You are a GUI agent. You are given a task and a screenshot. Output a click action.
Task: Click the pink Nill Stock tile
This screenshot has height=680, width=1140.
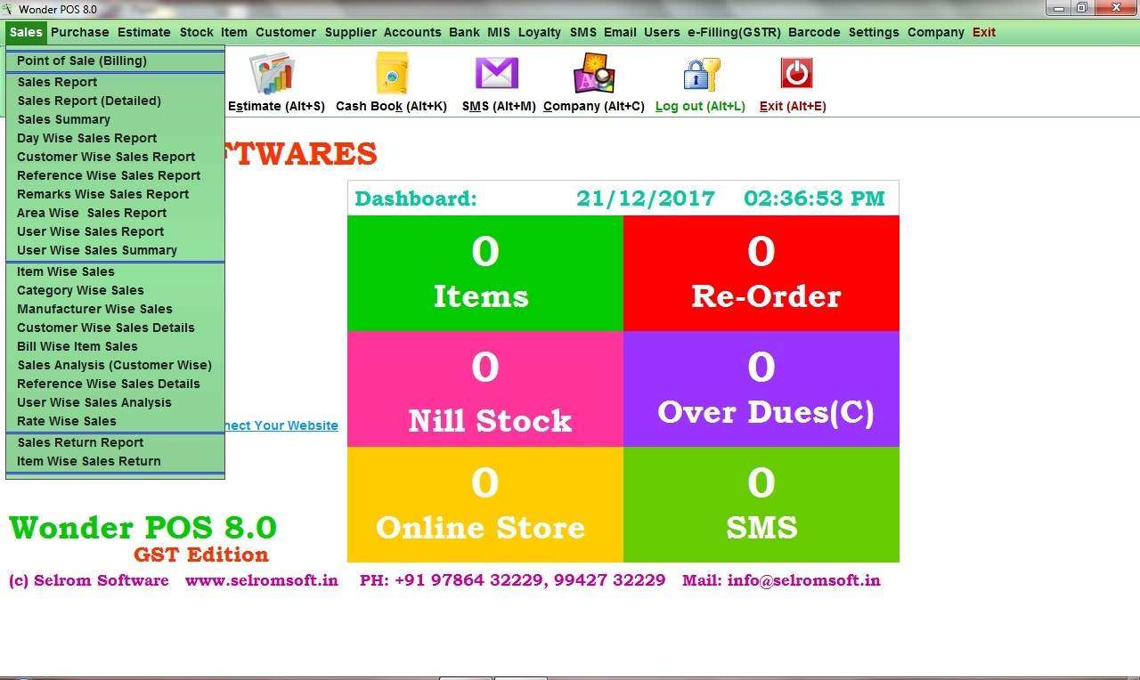(x=485, y=389)
